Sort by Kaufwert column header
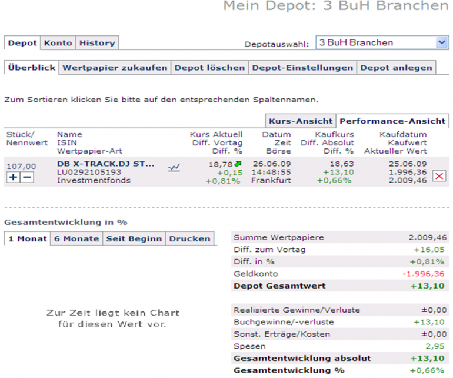Viewport: 453px width, 378px height. [x=407, y=143]
